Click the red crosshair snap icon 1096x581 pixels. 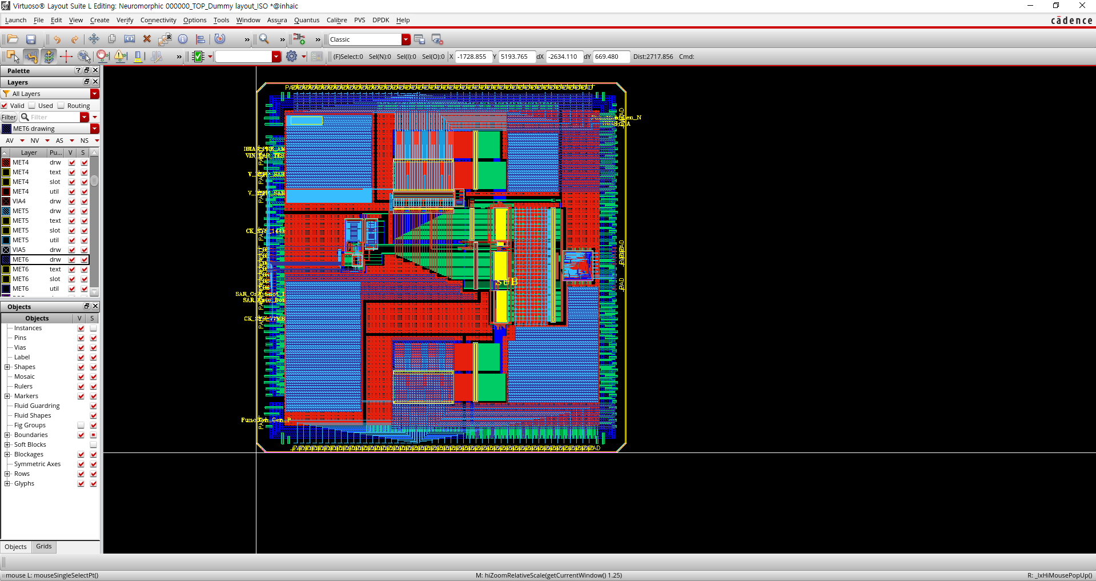tap(66, 56)
